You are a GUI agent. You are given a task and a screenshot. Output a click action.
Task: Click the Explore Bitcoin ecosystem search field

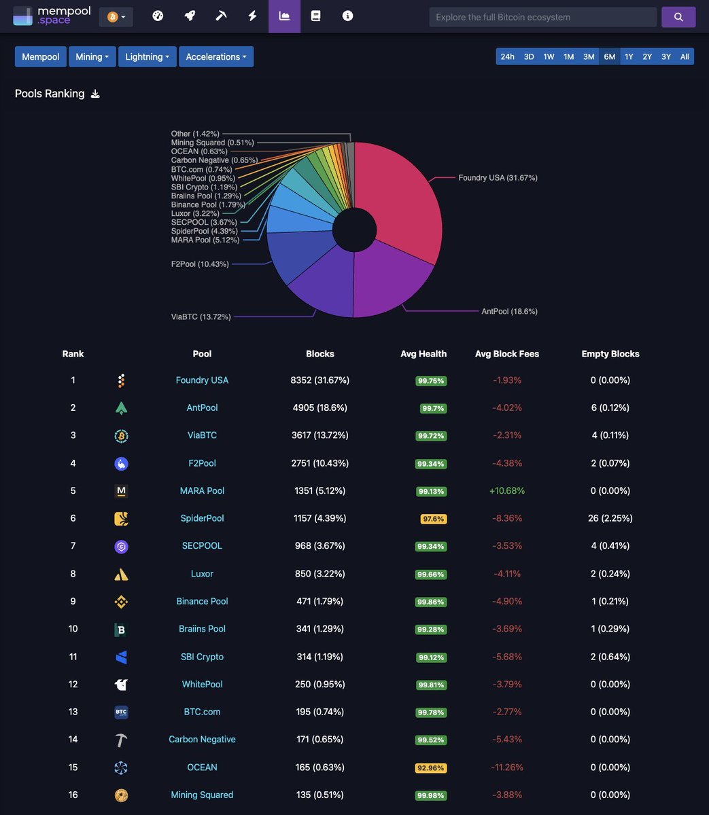542,16
